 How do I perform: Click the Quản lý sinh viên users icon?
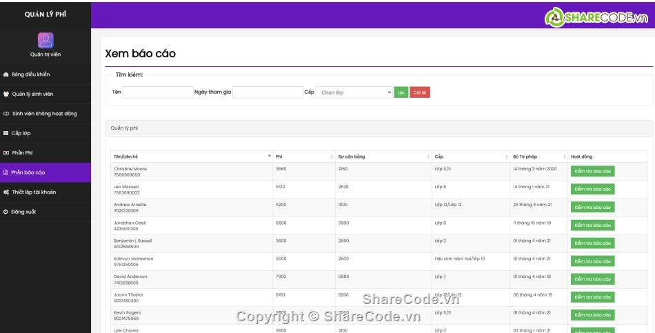pyautogui.click(x=6, y=94)
